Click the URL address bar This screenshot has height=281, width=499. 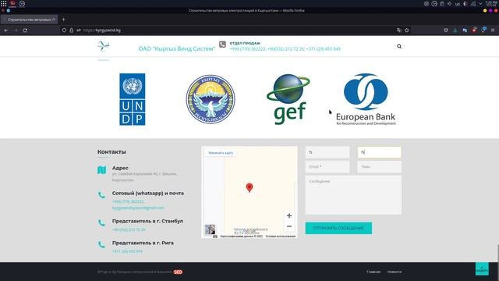click(235, 30)
